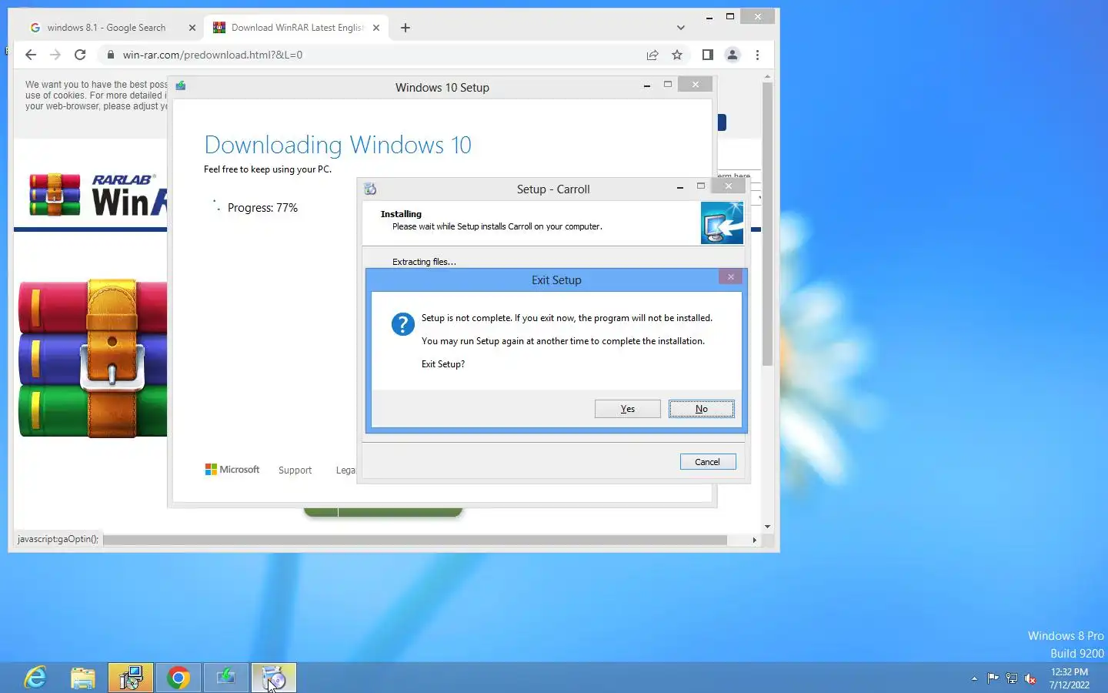Close the windows 8.1 Google Search tab

(192, 28)
